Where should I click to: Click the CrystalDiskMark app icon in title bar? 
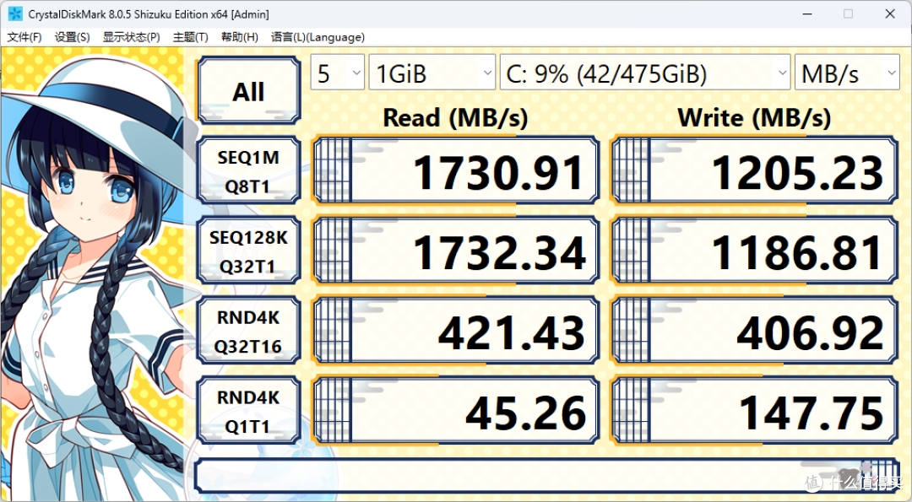[15, 14]
